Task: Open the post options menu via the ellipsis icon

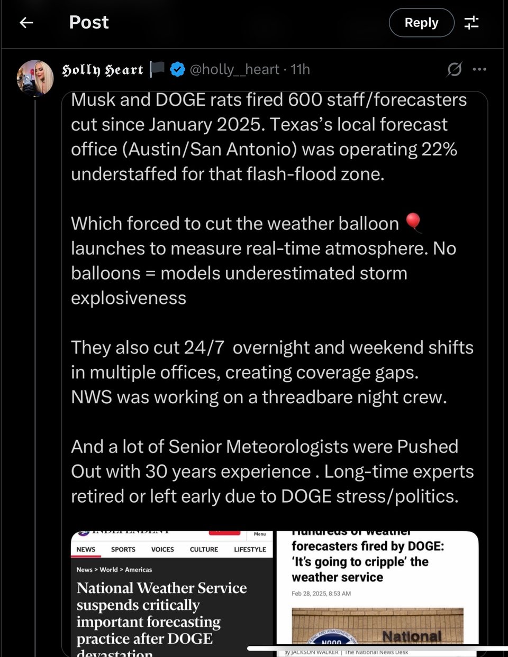Action: (479, 69)
